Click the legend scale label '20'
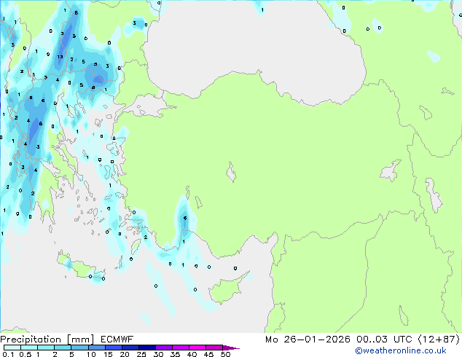This screenshot has height=357, width=462. [125, 354]
